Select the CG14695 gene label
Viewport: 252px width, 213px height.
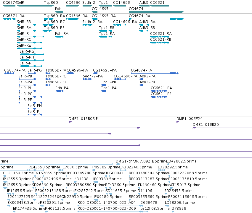click(100, 9)
